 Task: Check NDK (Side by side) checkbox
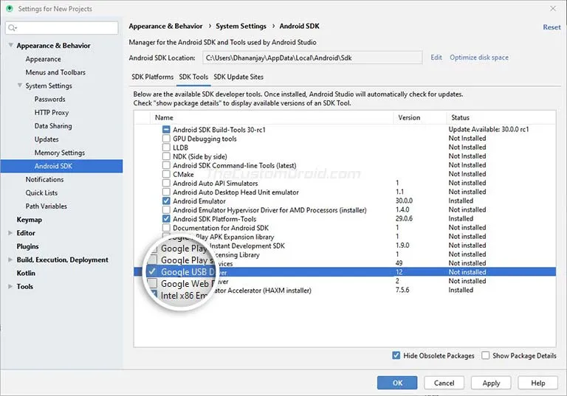(x=166, y=156)
